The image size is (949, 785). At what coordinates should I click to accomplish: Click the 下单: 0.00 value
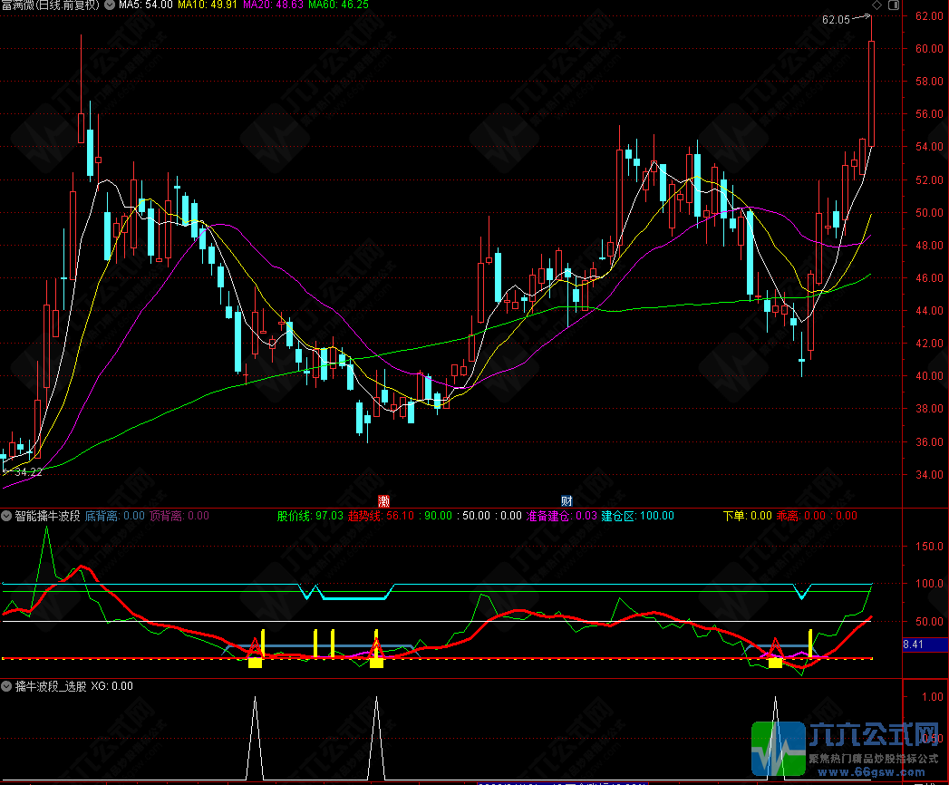tap(748, 517)
